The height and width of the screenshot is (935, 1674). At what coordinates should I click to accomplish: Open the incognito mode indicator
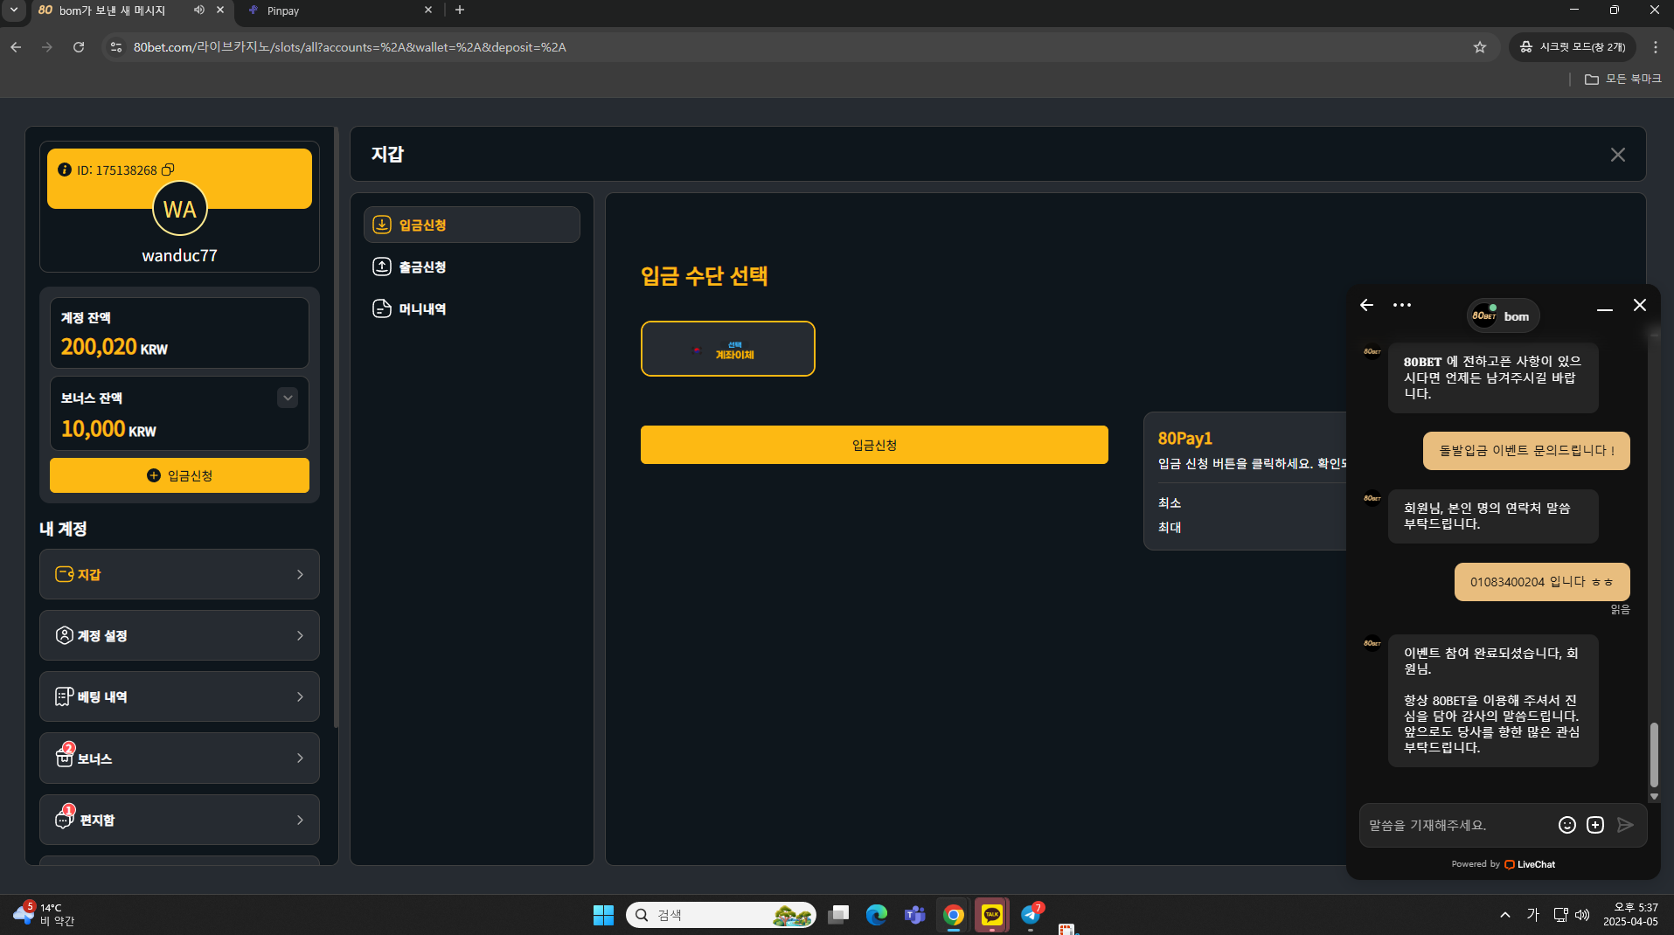(1573, 47)
